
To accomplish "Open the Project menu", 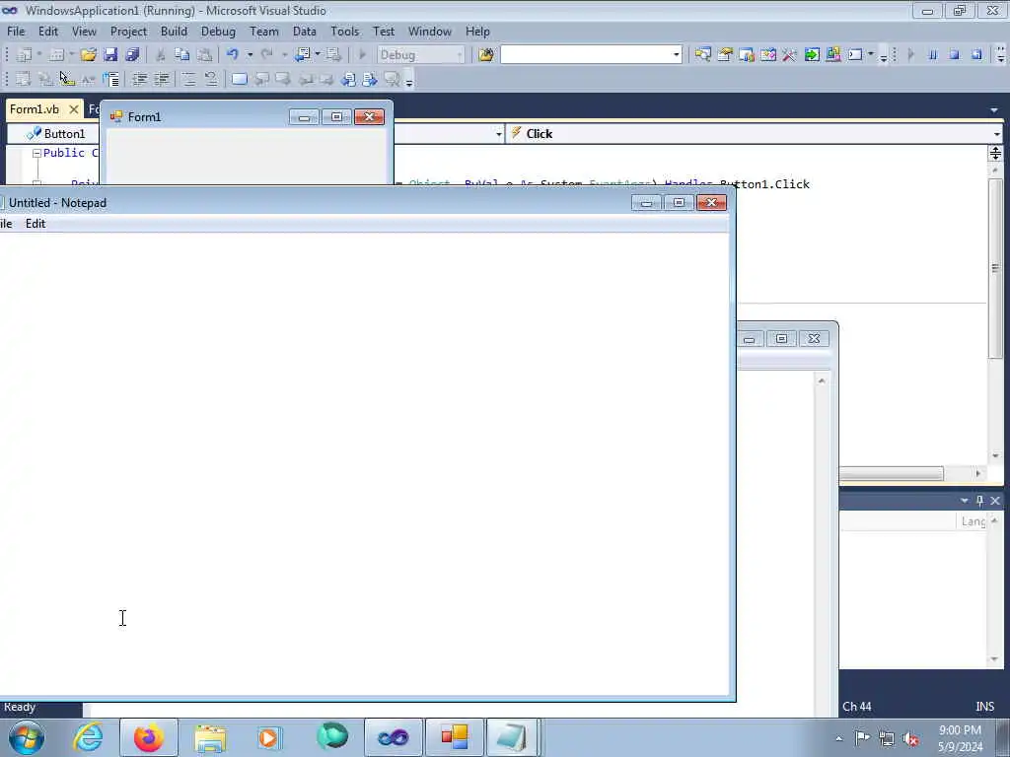I will pos(128,31).
